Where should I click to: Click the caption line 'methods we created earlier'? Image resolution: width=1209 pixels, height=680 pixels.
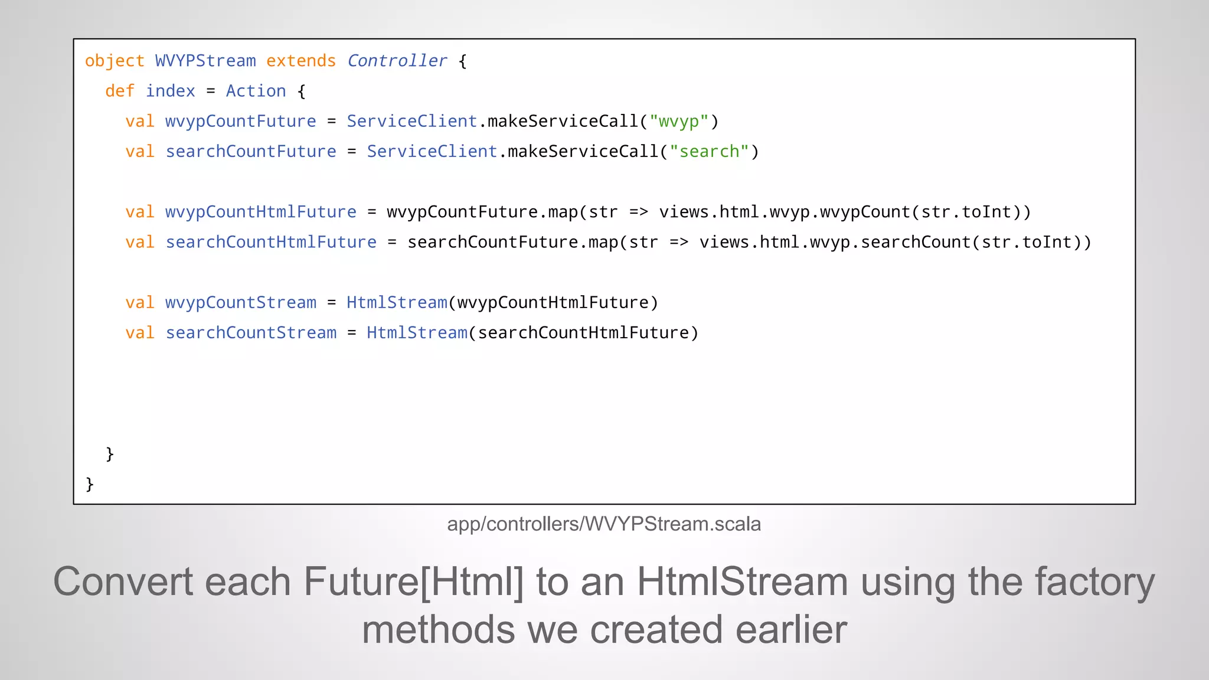pyautogui.click(x=604, y=629)
